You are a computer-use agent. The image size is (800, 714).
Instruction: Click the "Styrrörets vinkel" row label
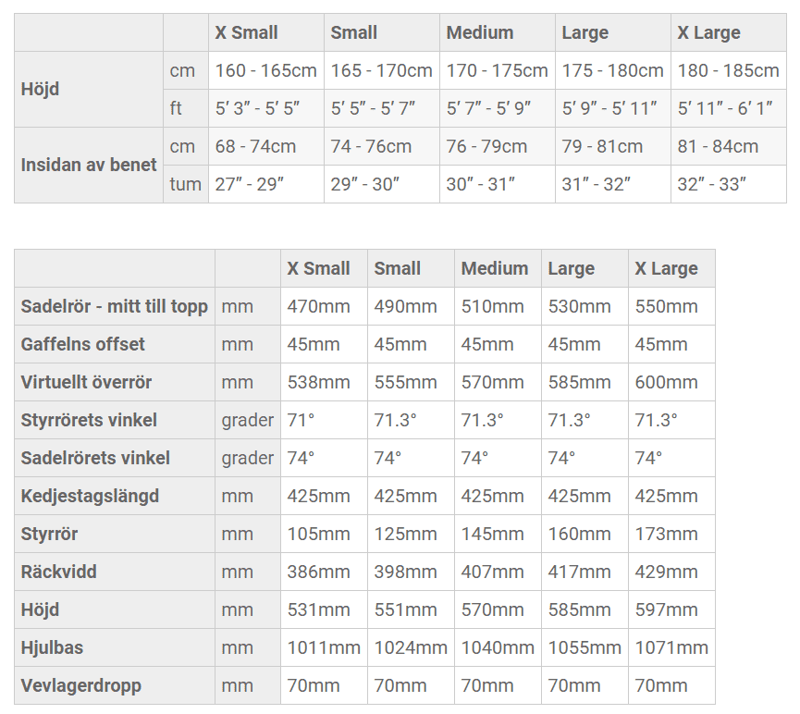tap(89, 420)
